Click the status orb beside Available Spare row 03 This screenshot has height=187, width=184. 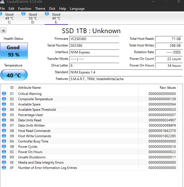[4, 104]
